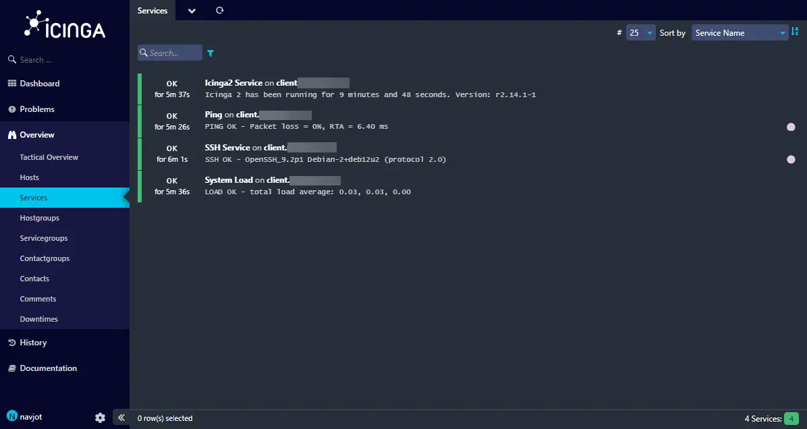Image resolution: width=807 pixels, height=429 pixels.
Task: Open the SSH Service link
Action: [227, 148]
